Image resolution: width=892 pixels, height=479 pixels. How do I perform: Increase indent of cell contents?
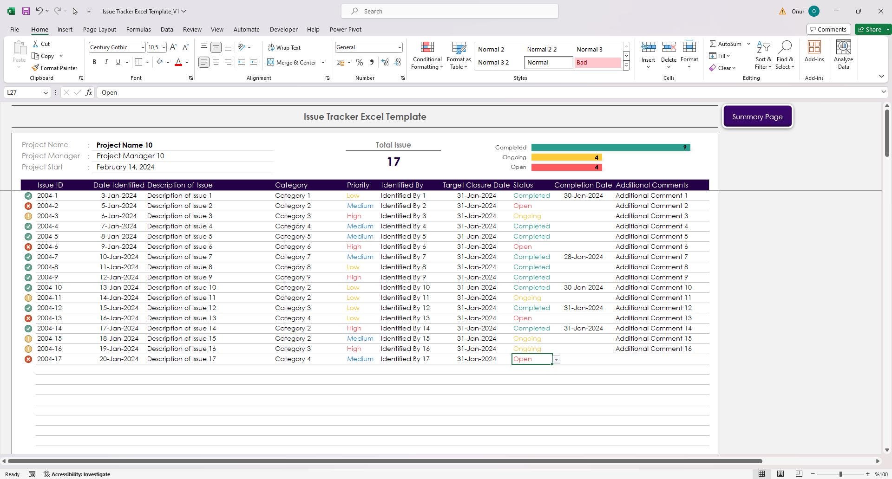pos(253,62)
